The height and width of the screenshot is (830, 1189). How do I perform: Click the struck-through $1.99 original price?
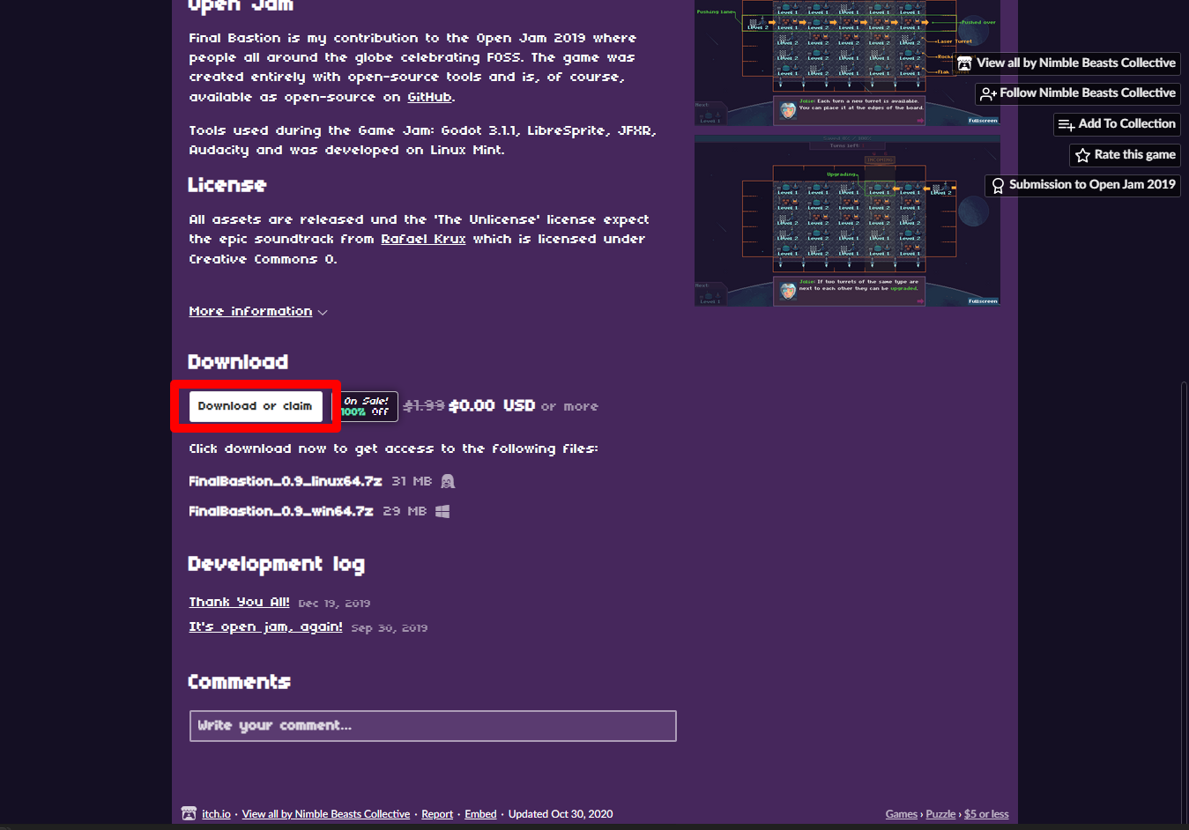424,406
